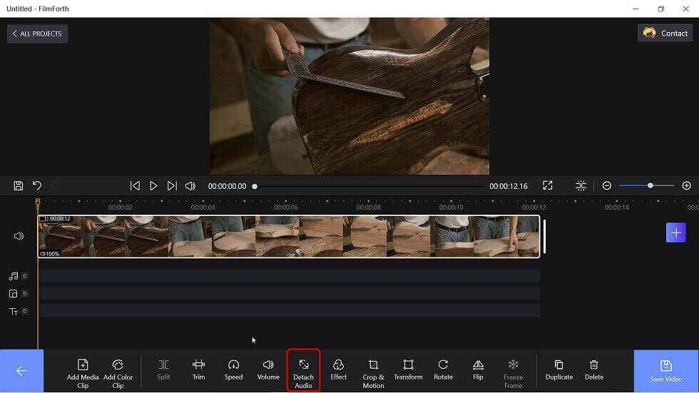
Task: Open the Effect tool
Action: coord(338,370)
